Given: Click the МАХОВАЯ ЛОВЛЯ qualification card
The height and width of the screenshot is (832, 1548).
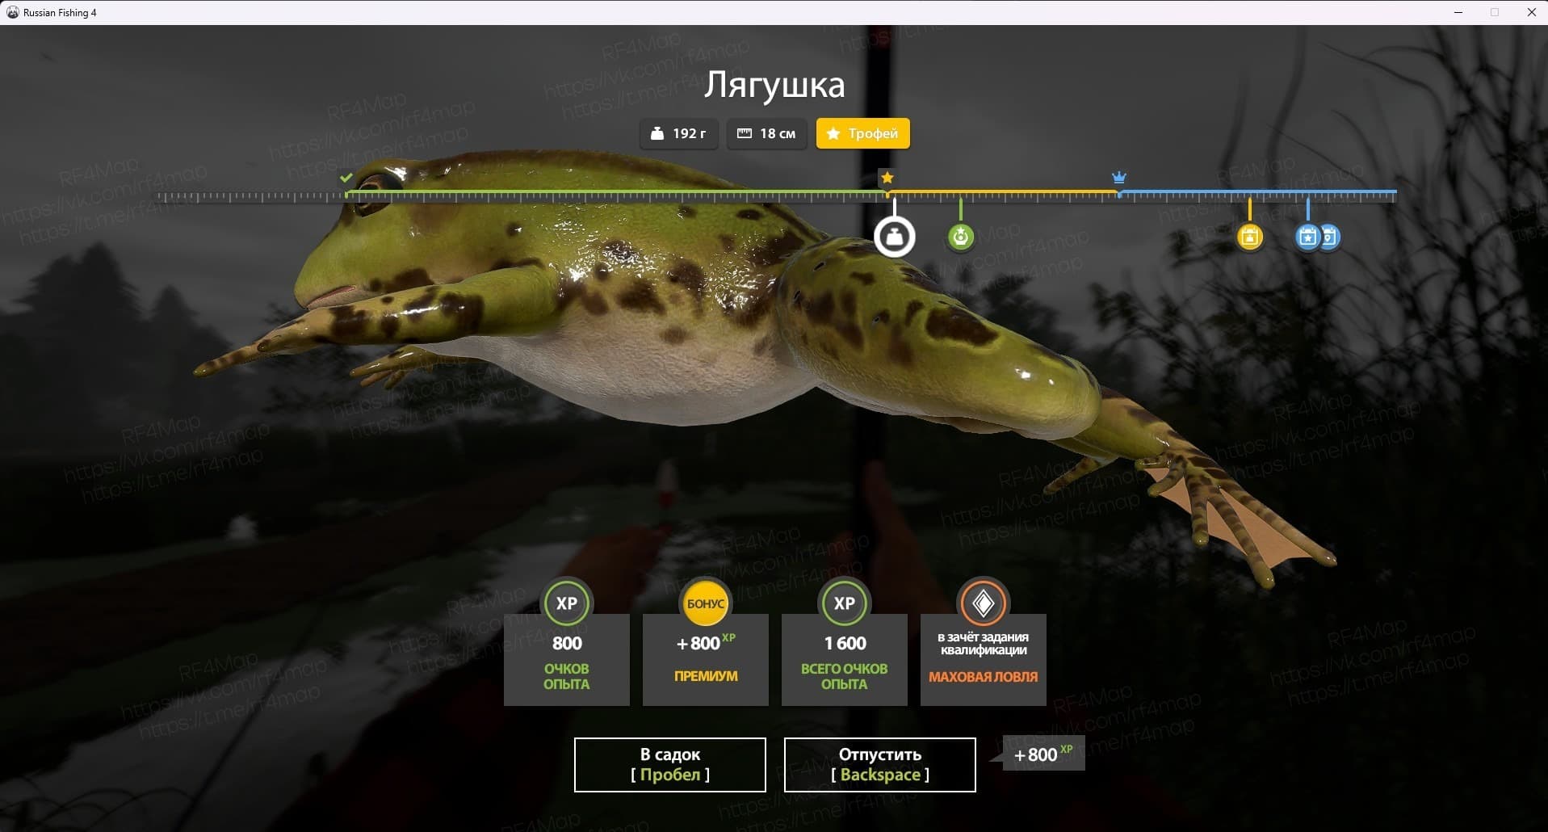Looking at the screenshot, I should click(x=983, y=659).
